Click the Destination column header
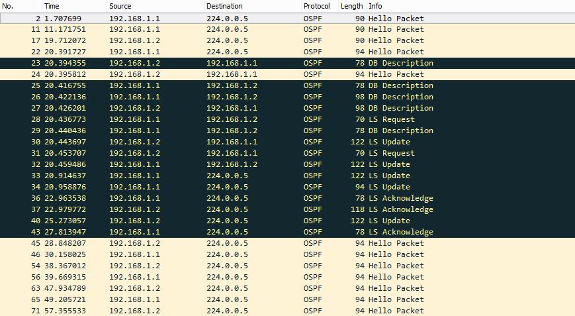 (x=252, y=6)
